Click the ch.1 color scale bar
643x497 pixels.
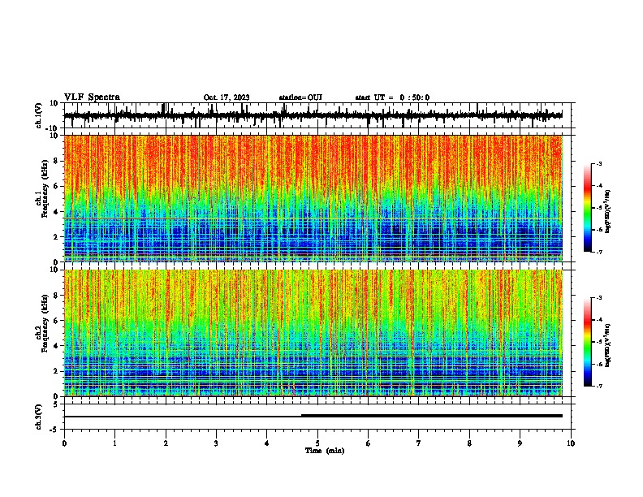pos(588,208)
